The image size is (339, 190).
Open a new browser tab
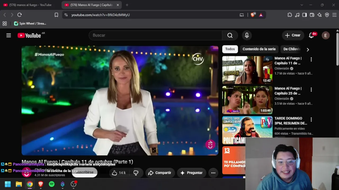[x=127, y=5]
